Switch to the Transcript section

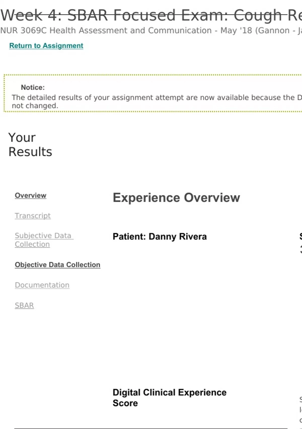coord(33,216)
